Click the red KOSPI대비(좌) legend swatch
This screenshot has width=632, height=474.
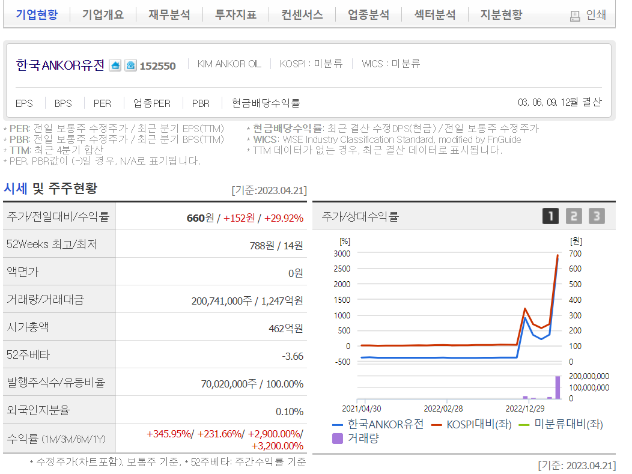point(437,425)
